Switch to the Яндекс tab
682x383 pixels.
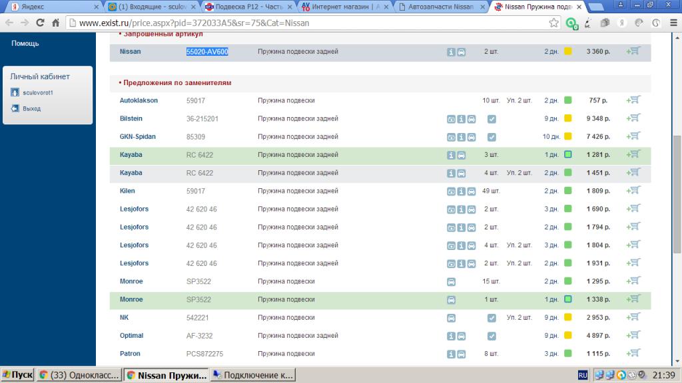pyautogui.click(x=52, y=7)
